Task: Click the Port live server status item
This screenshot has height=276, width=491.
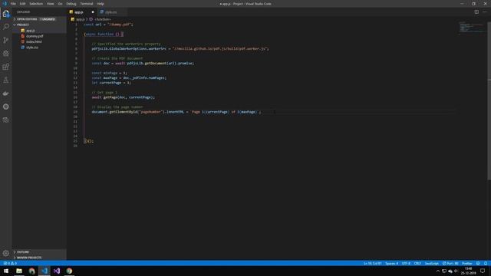Action: pos(450,263)
